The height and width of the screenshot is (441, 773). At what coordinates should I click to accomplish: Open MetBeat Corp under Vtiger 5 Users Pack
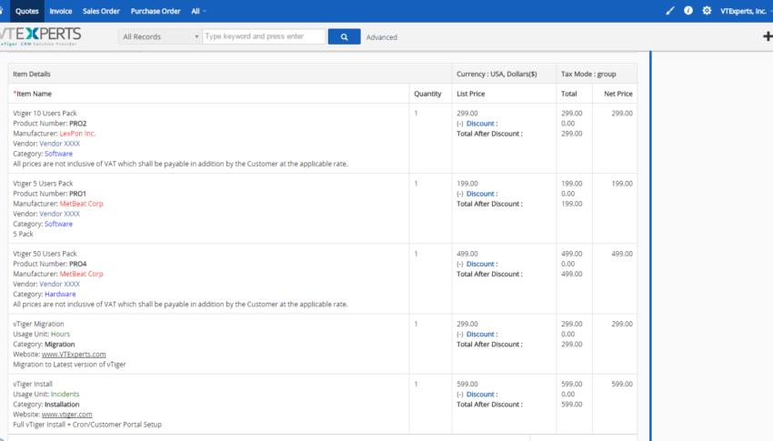point(81,204)
